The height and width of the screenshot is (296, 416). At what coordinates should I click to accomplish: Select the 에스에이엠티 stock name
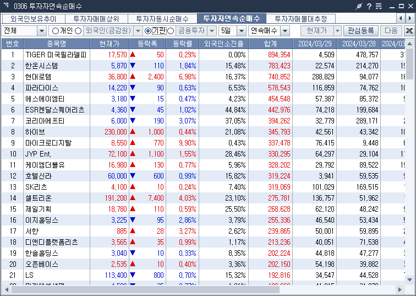45,99
